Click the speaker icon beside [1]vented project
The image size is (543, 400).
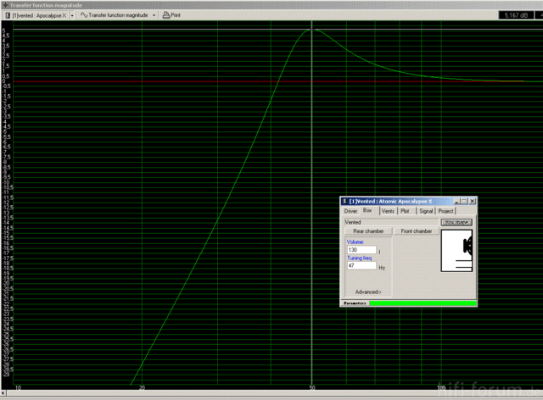click(x=8, y=15)
